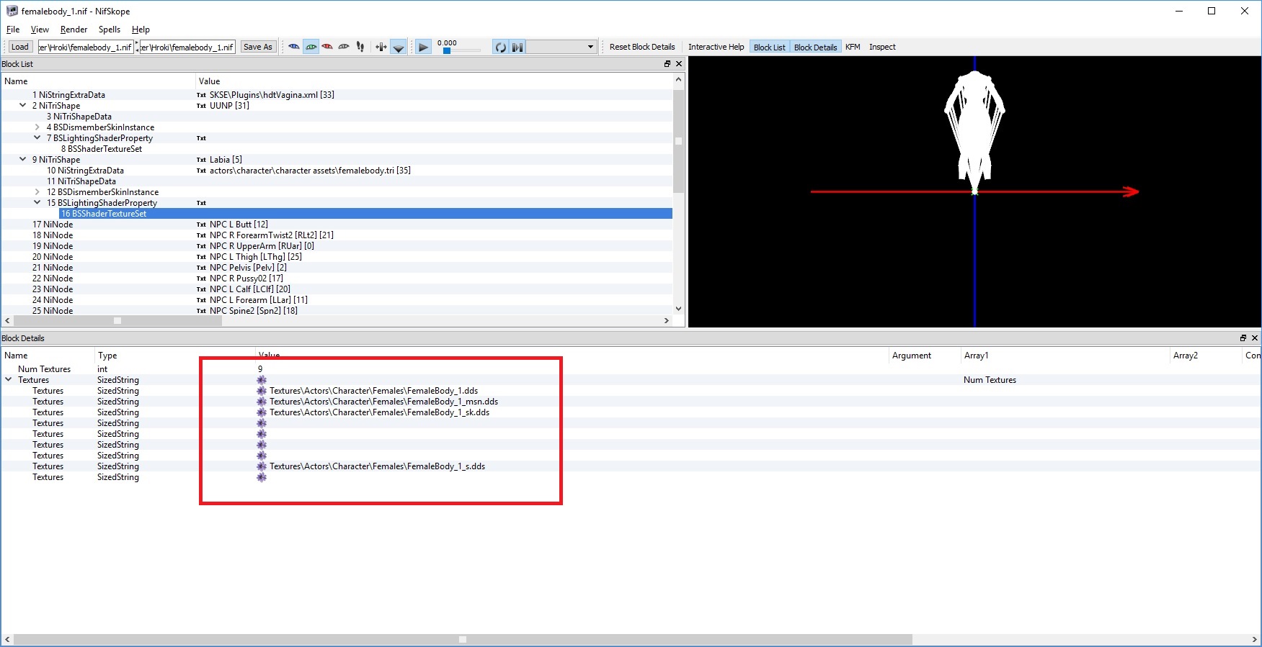Screen dimensions: 1262x647
Task: Select the FemaleBody_1_msn.dds texture path
Action: (383, 402)
